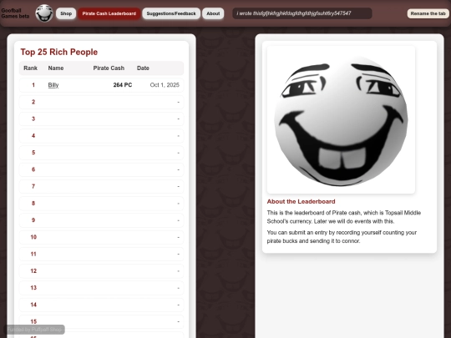This screenshot has height=338, width=451.
Task: Click the Rename the tab button
Action: (428, 13)
